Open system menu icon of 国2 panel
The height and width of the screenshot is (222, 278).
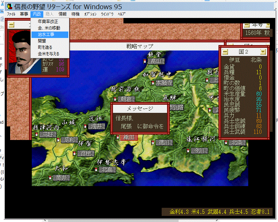click(x=225, y=52)
